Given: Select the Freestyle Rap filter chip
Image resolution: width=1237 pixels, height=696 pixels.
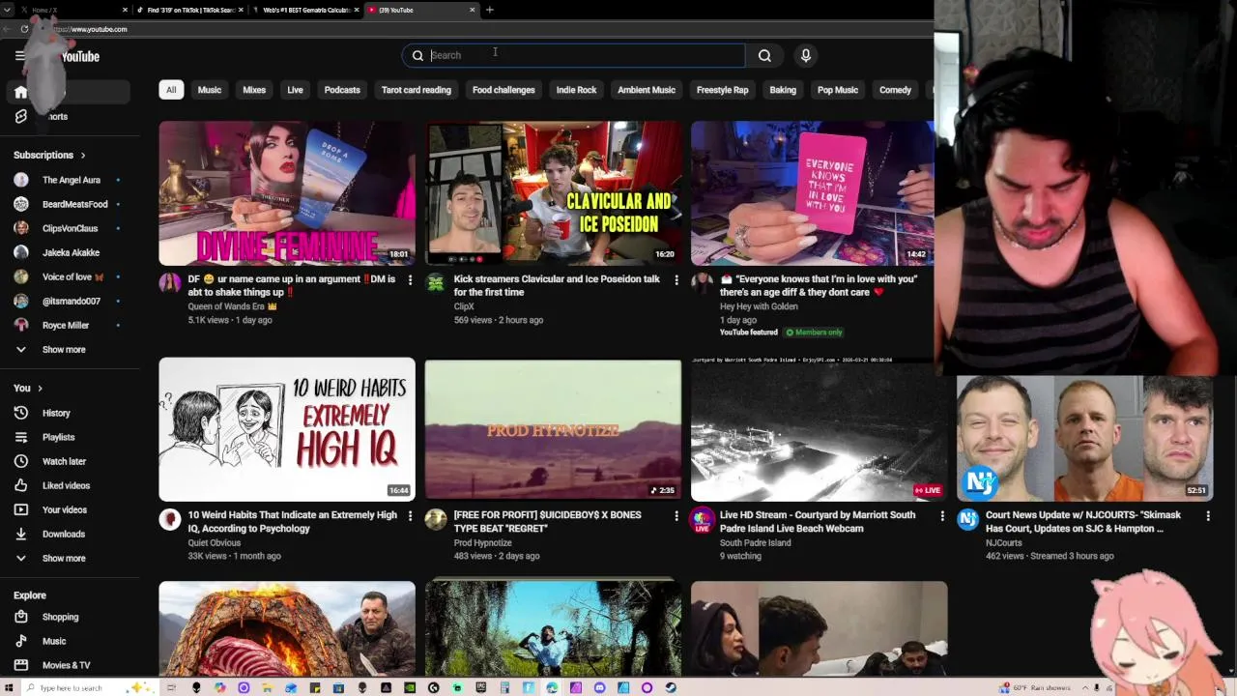Looking at the screenshot, I should point(723,90).
